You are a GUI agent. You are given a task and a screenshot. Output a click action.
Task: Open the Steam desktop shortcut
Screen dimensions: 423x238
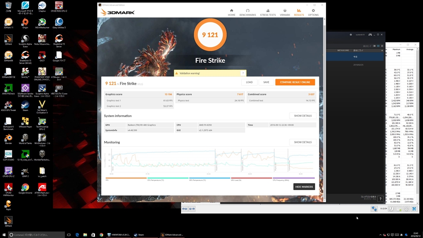tap(25, 106)
